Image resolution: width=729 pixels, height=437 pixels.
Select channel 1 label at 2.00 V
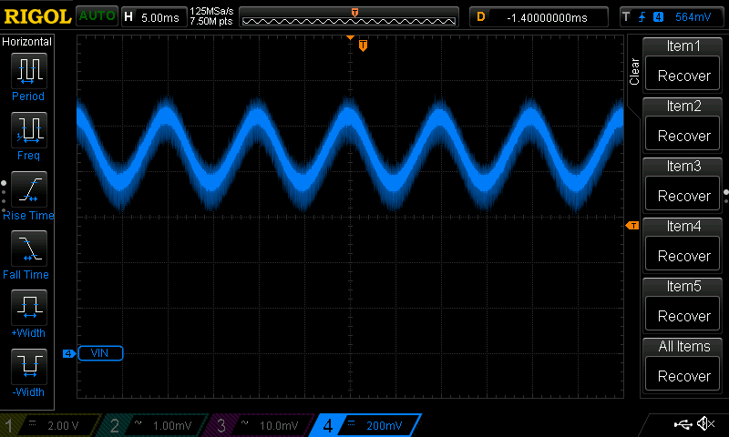coord(51,425)
